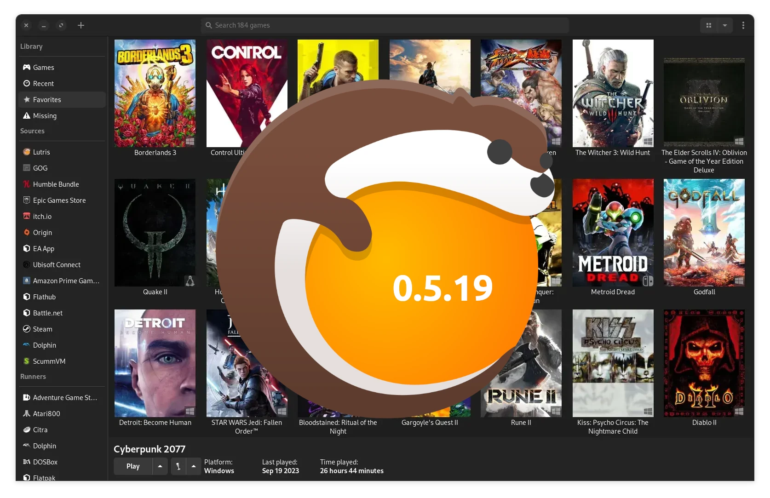
Task: Open the Steam source library
Action: pos(42,329)
